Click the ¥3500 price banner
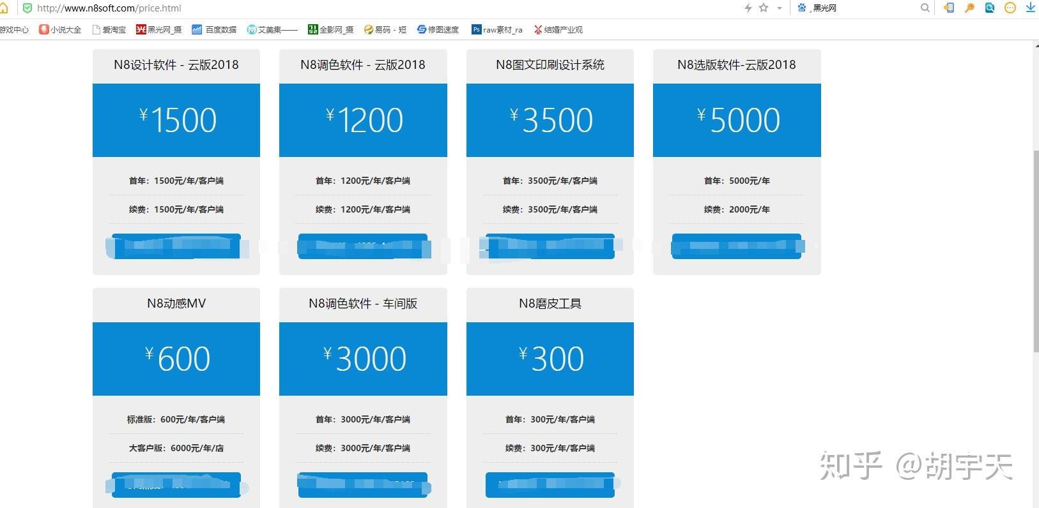This screenshot has width=1039, height=508. click(550, 120)
